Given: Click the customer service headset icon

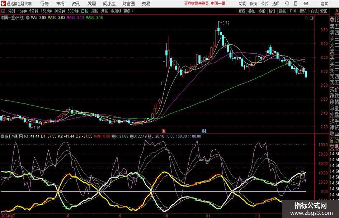Looking at the screenshot, I should pyautogui.click(x=287, y=4).
